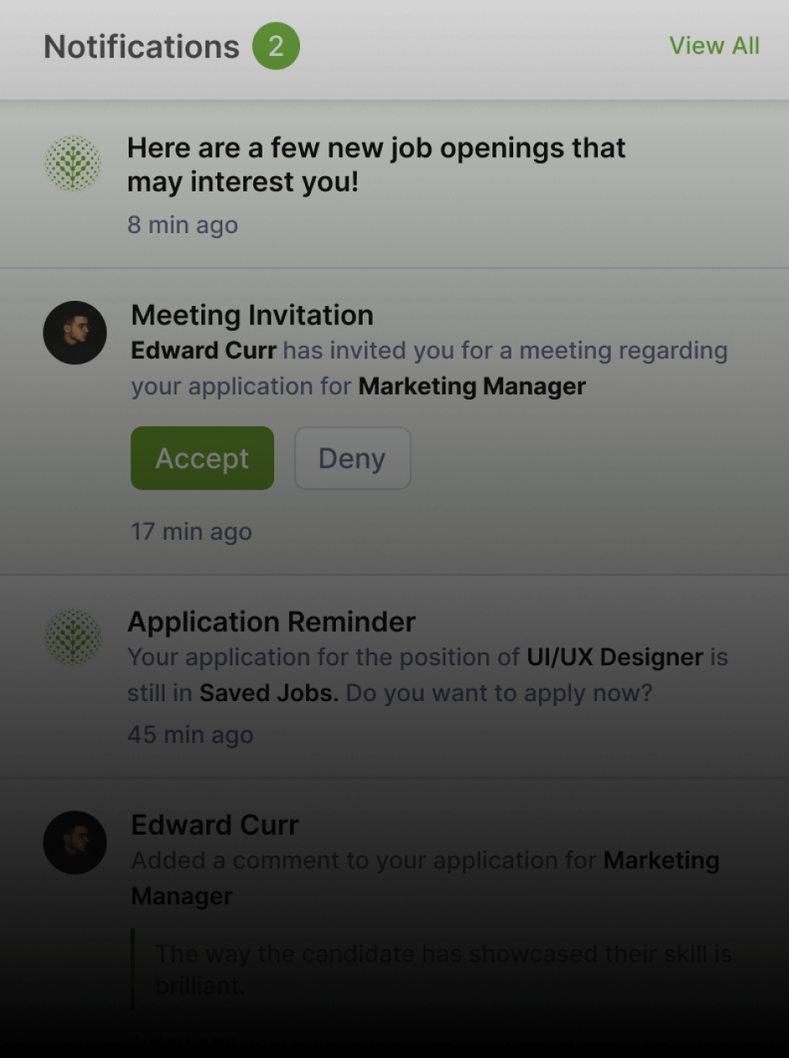The width and height of the screenshot is (789, 1058).
Task: Click the '17 min ago' timestamp
Action: pos(191,532)
